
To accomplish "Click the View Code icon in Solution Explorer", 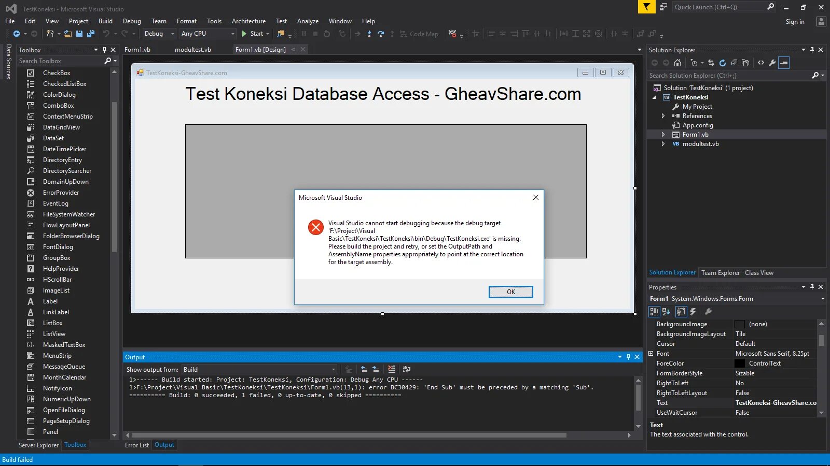I will tap(761, 63).
